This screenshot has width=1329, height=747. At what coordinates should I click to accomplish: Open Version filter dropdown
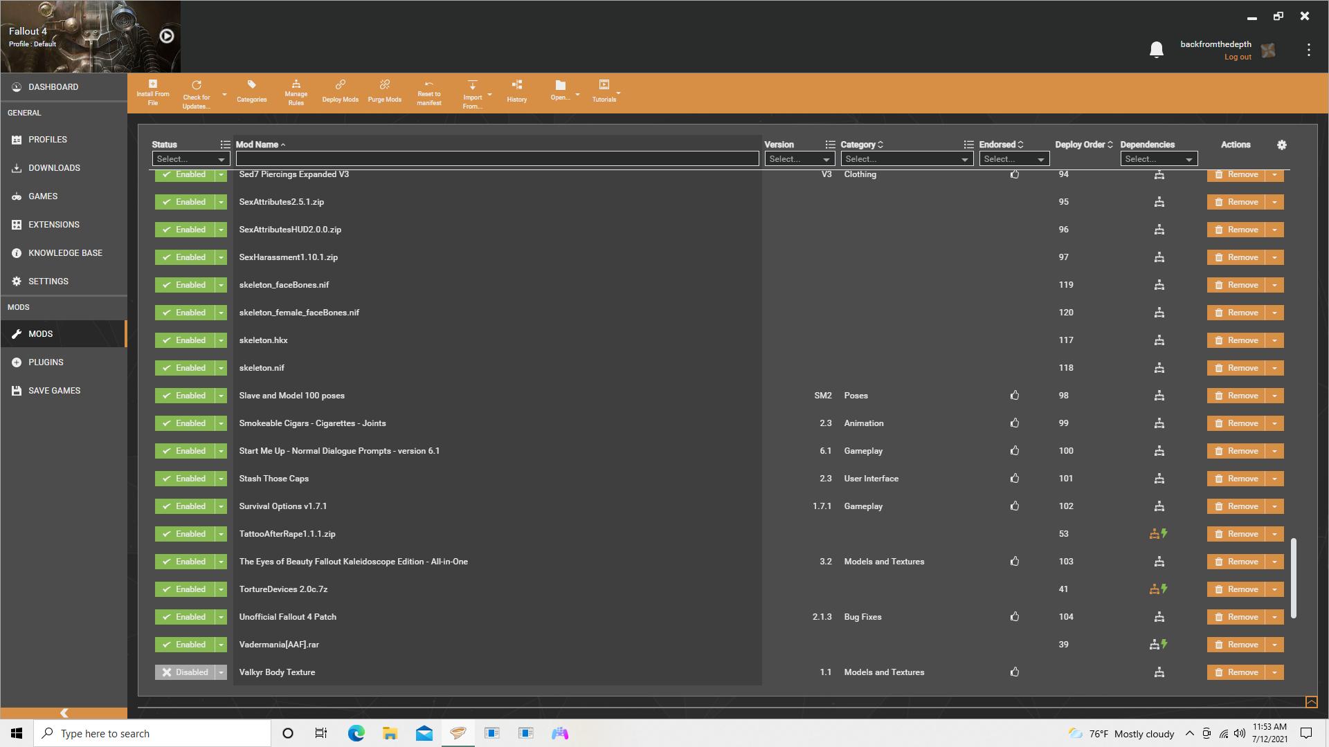(x=799, y=159)
